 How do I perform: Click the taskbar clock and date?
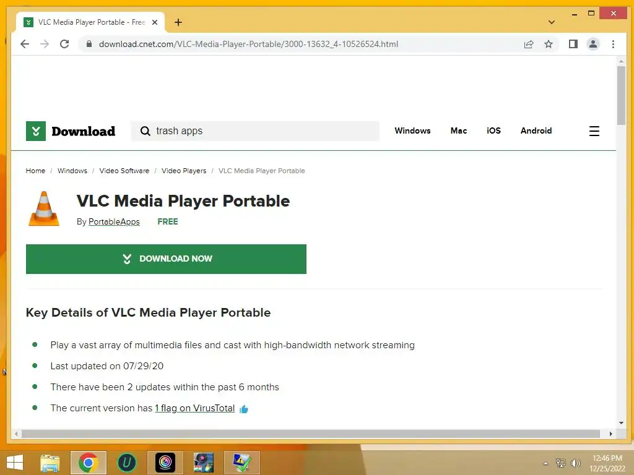pos(607,463)
